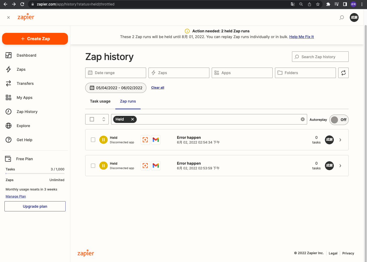Remove the Held filter chip X

coord(133,119)
